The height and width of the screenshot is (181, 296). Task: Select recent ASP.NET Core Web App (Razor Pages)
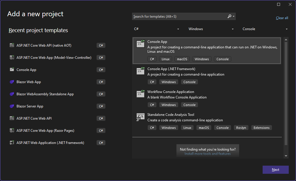point(45,131)
